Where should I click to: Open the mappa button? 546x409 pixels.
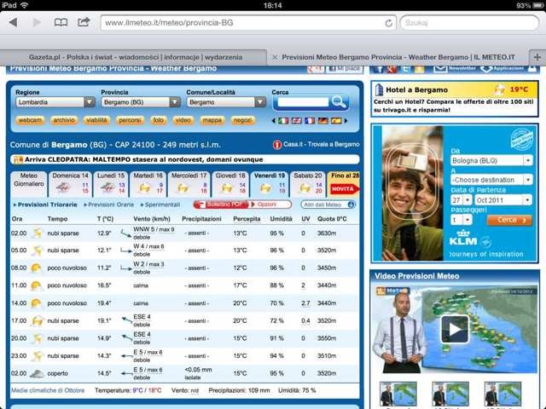tap(212, 120)
